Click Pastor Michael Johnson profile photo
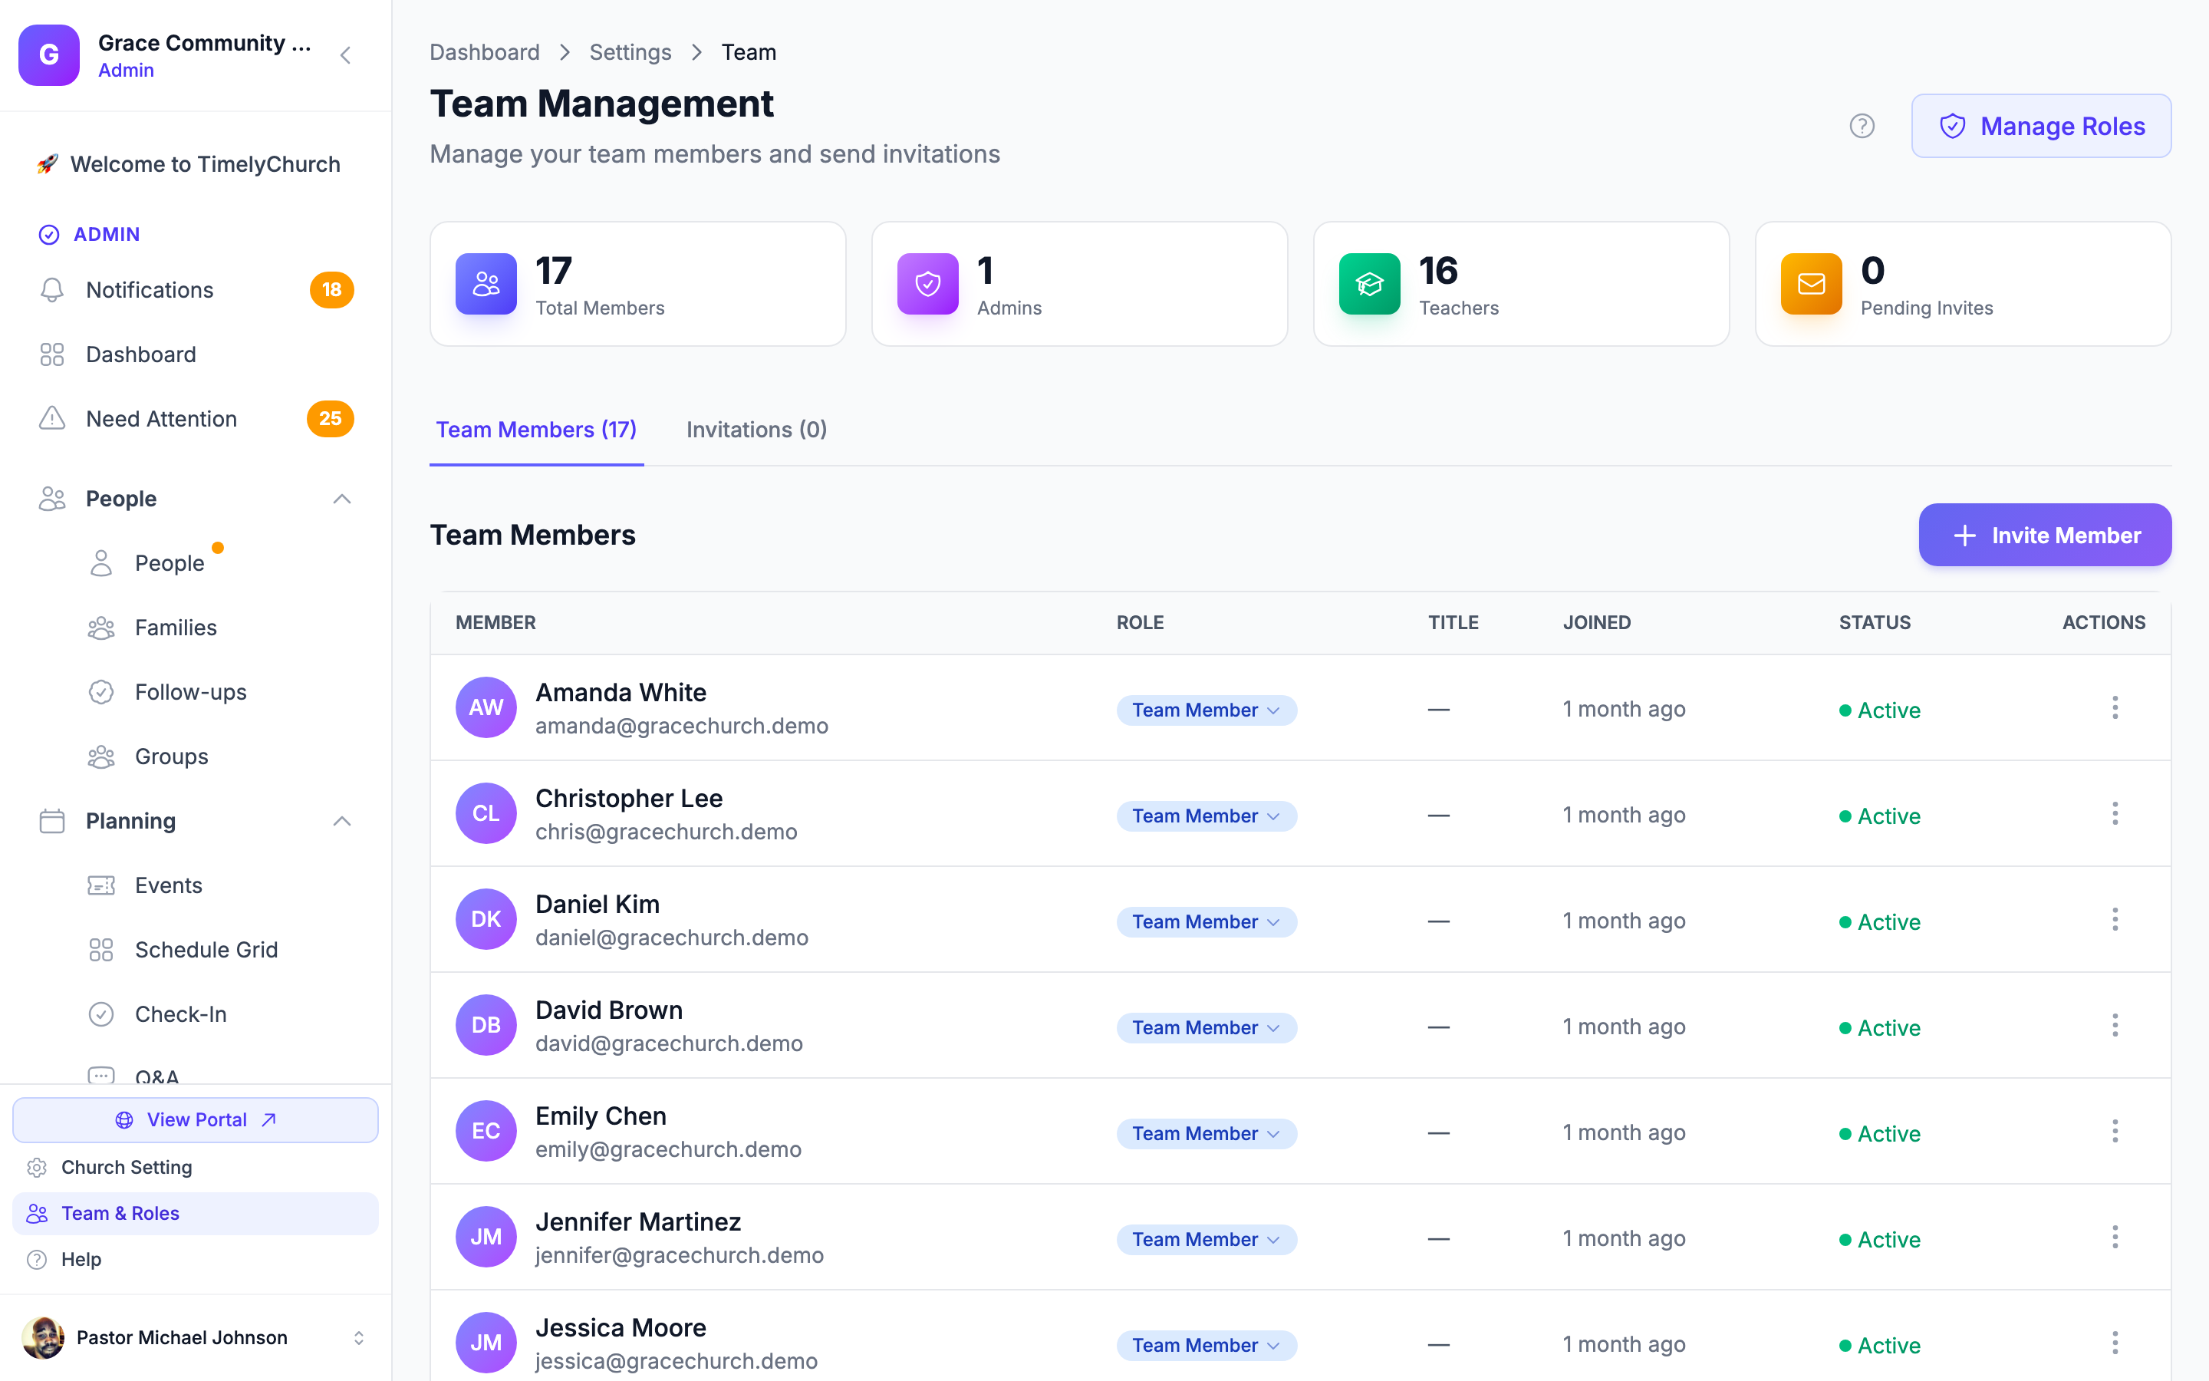Image resolution: width=2209 pixels, height=1381 pixels. (x=43, y=1338)
